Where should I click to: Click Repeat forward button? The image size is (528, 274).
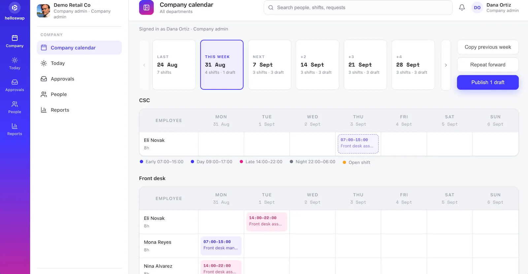coord(488,65)
